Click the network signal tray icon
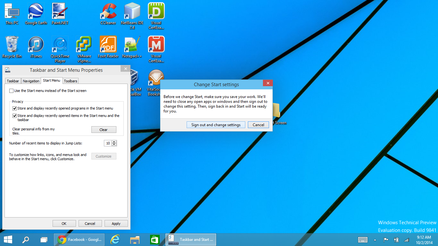Viewport: 438px width, 246px height. pos(407,240)
